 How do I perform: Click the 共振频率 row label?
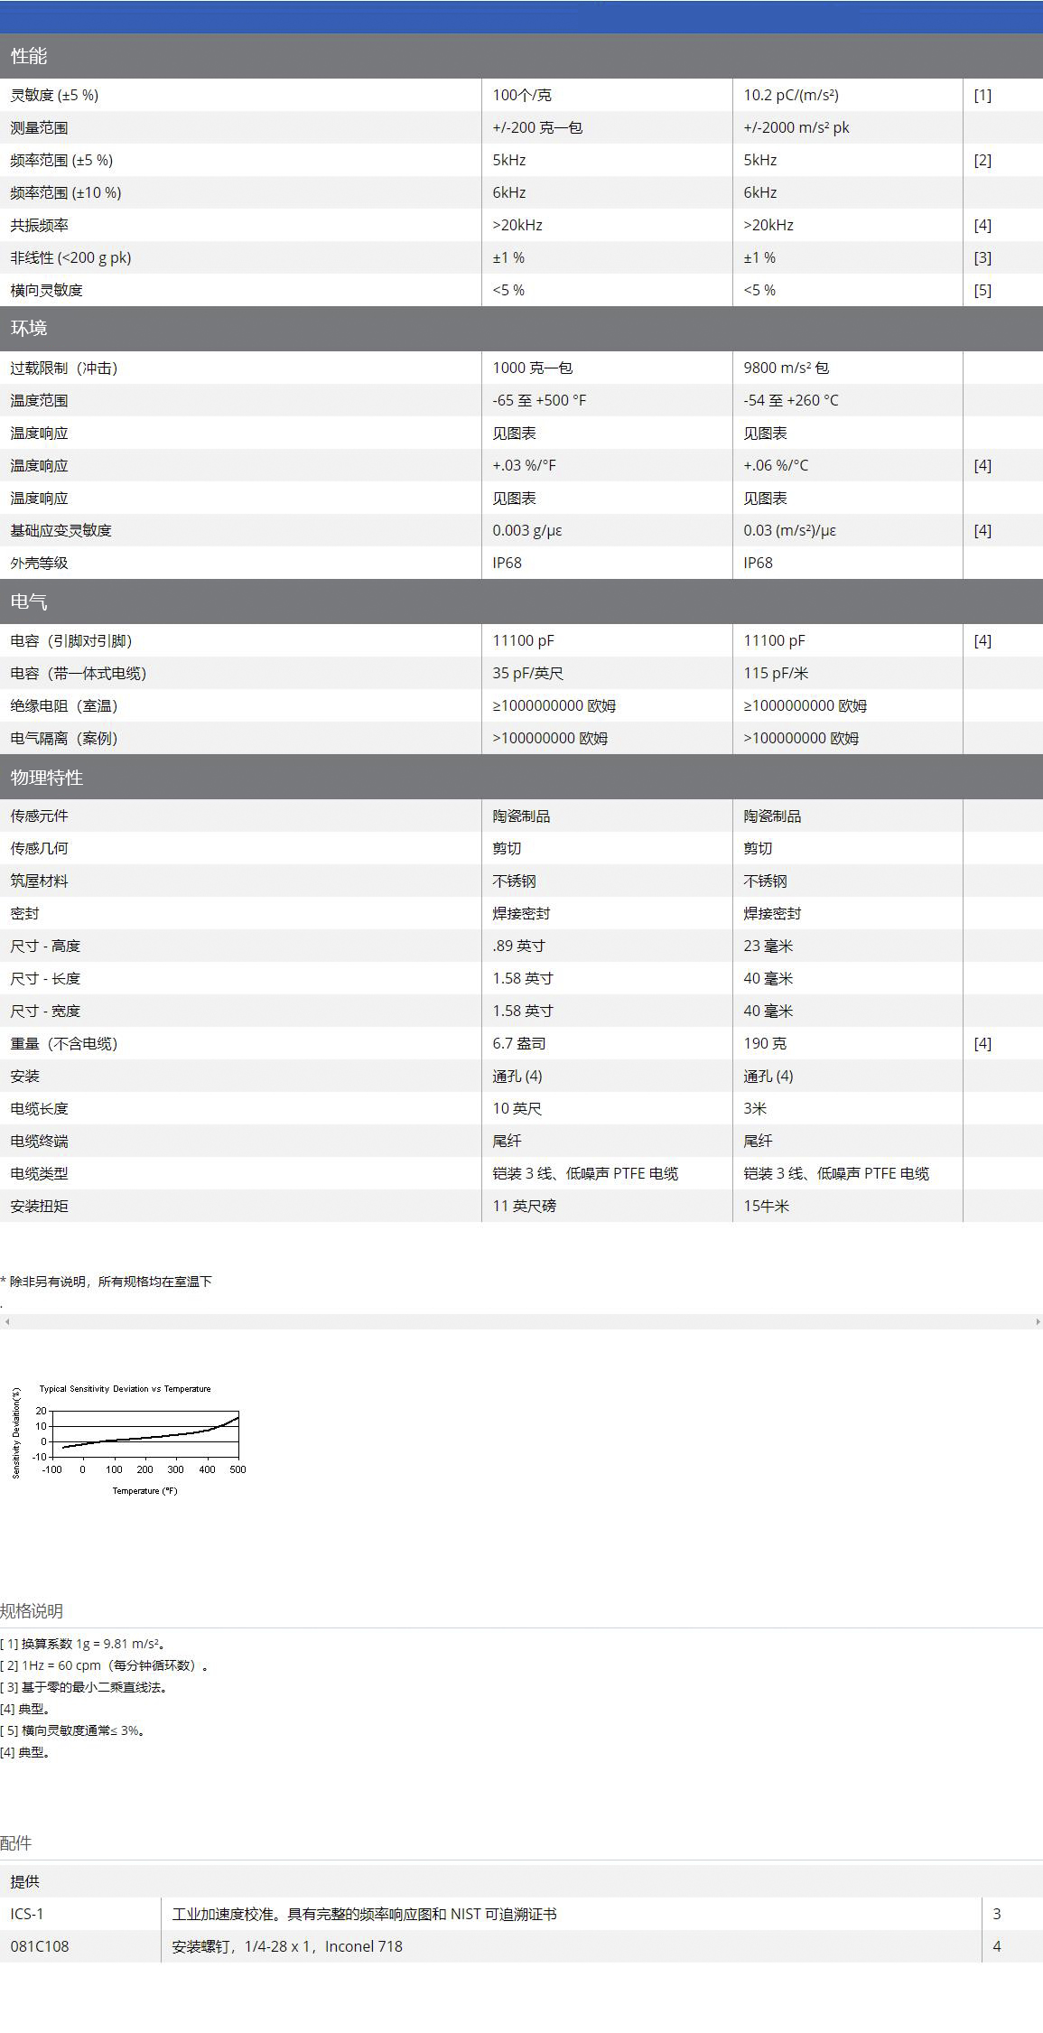(39, 225)
